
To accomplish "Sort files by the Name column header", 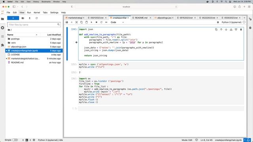I will pyautogui.click(x=23, y=35).
